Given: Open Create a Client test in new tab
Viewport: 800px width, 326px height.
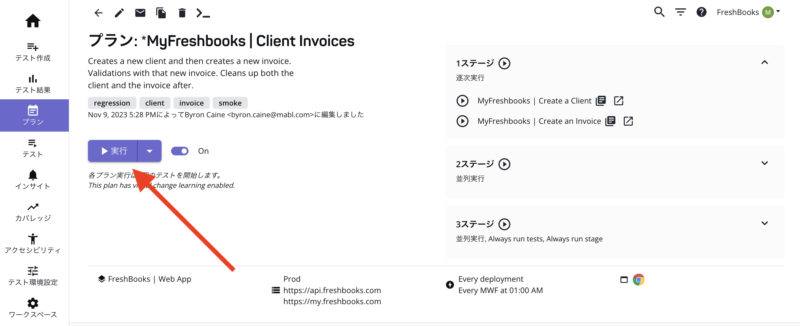Looking at the screenshot, I should pos(618,100).
